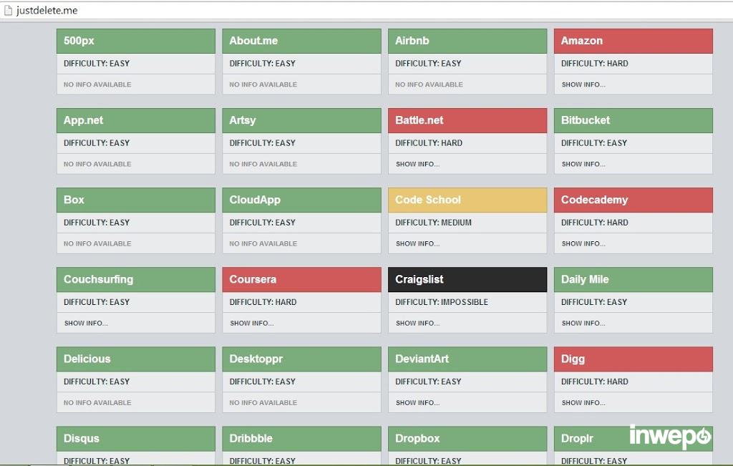Expand Show Info under Codecademy
Screen dimensions: 733x466
point(583,243)
